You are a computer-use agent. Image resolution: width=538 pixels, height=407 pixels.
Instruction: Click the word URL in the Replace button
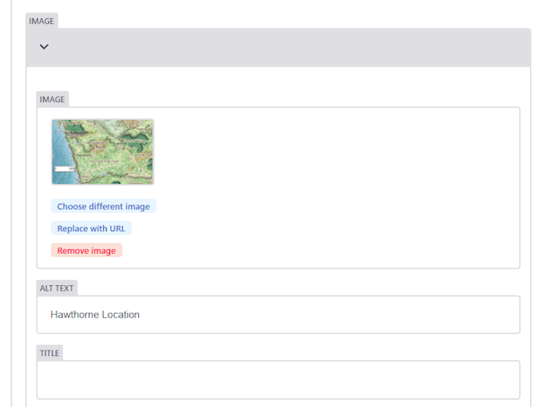(117, 229)
